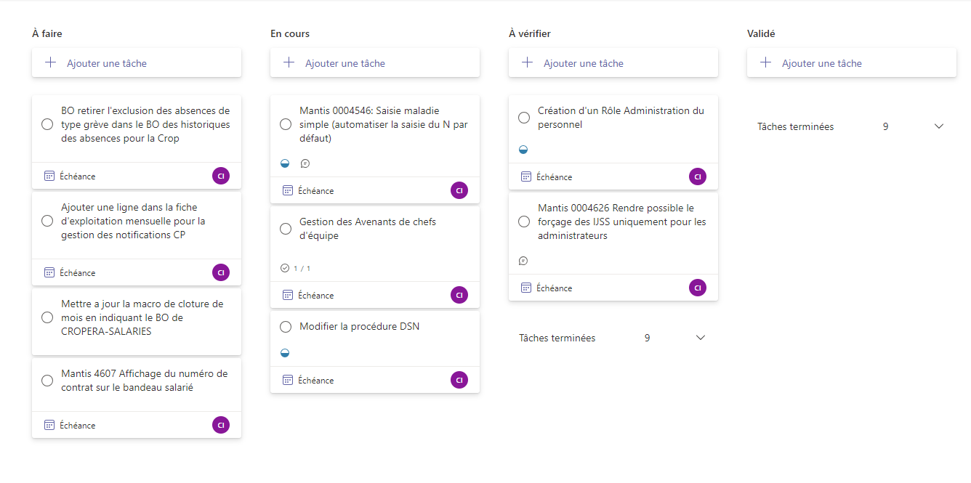Complete the Mantis 4607 Affichage du numéro task
Viewport: 971px width, 483px height.
[47, 381]
